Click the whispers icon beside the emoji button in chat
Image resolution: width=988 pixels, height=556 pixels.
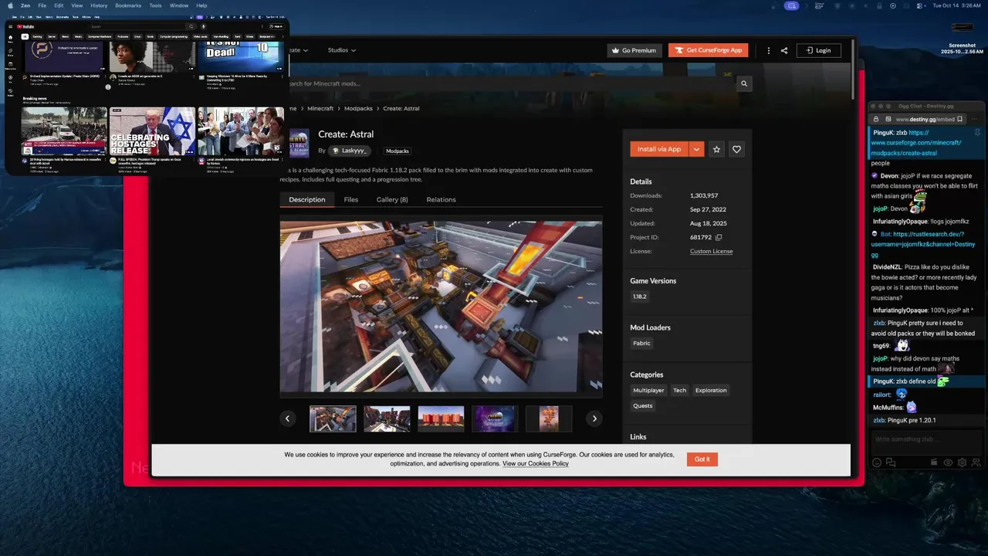891,463
